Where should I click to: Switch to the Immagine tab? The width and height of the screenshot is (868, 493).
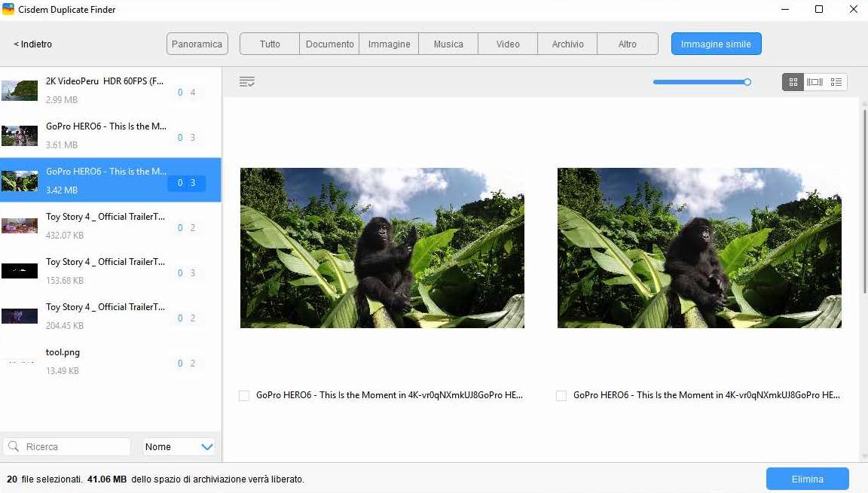click(389, 44)
